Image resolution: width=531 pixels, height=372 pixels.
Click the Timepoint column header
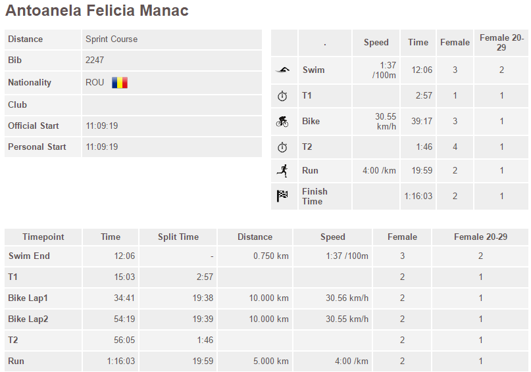[x=43, y=237]
